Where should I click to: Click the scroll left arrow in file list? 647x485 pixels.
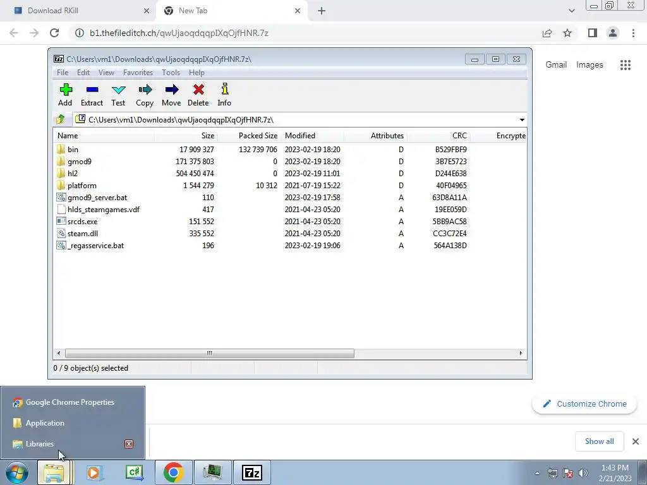[x=59, y=353]
